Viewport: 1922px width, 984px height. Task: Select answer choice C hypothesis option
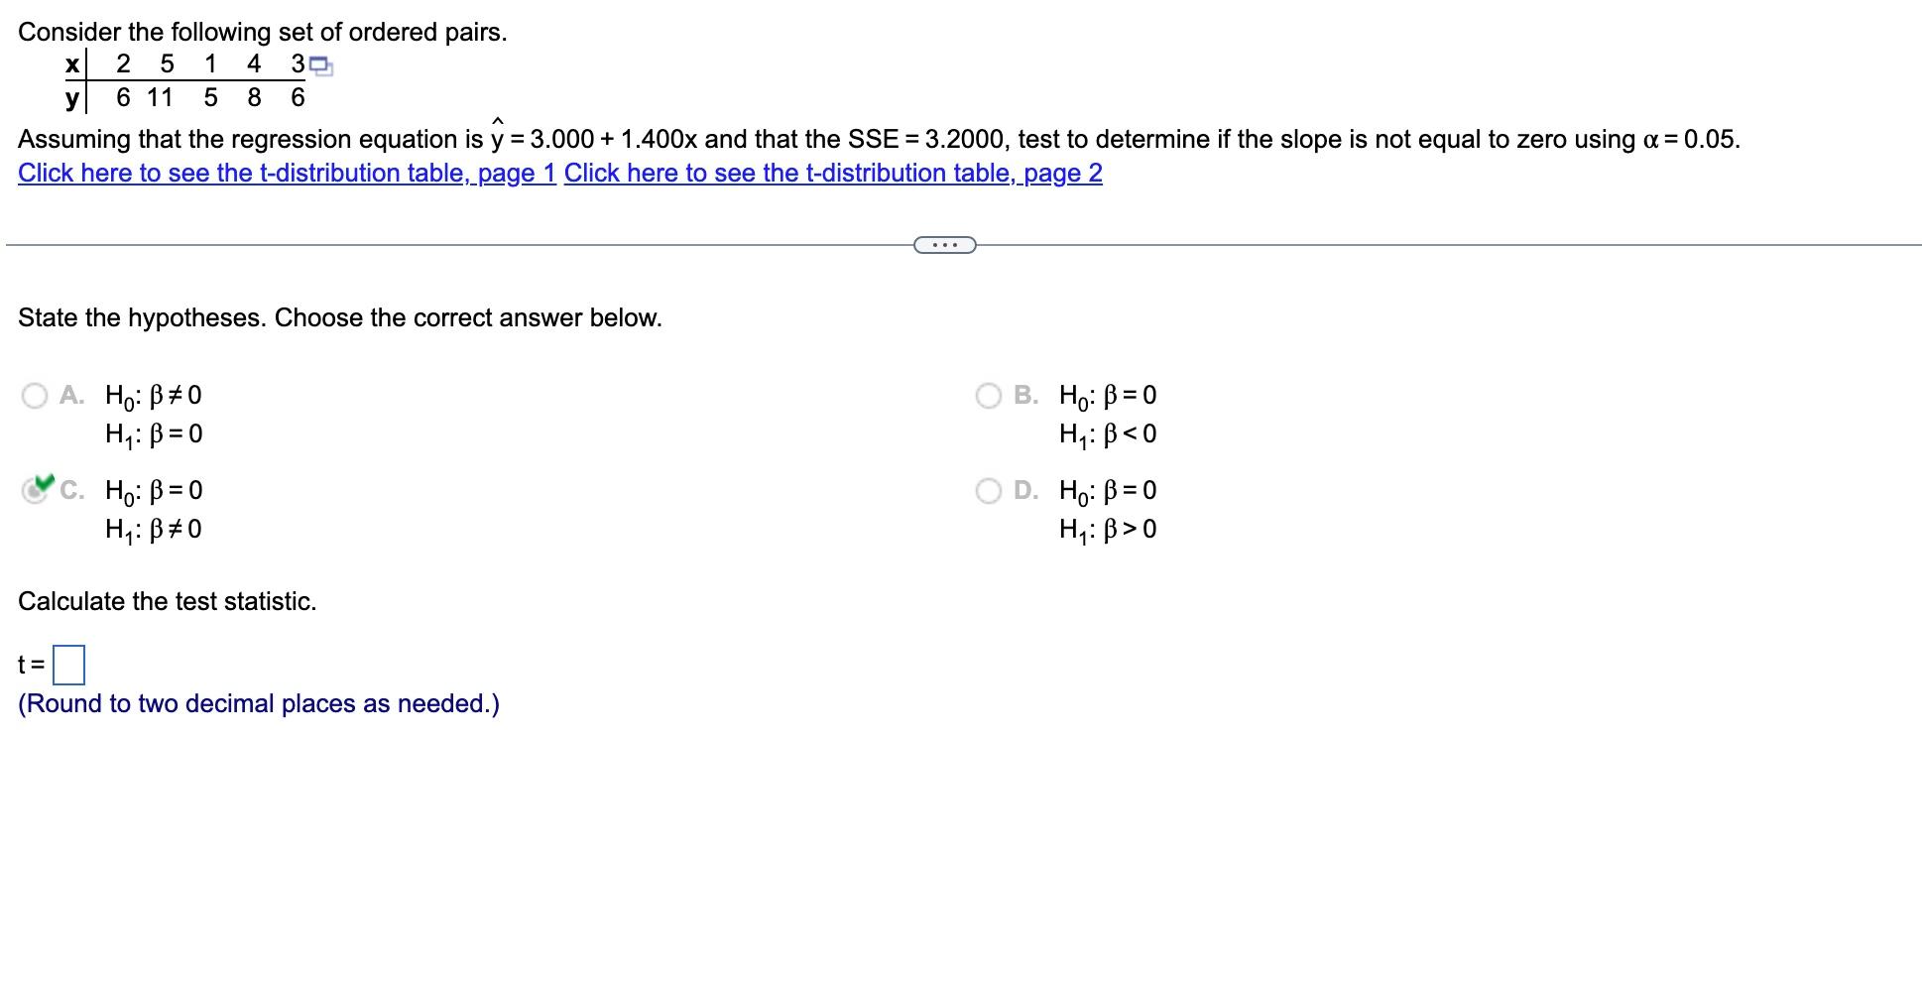click(x=36, y=490)
